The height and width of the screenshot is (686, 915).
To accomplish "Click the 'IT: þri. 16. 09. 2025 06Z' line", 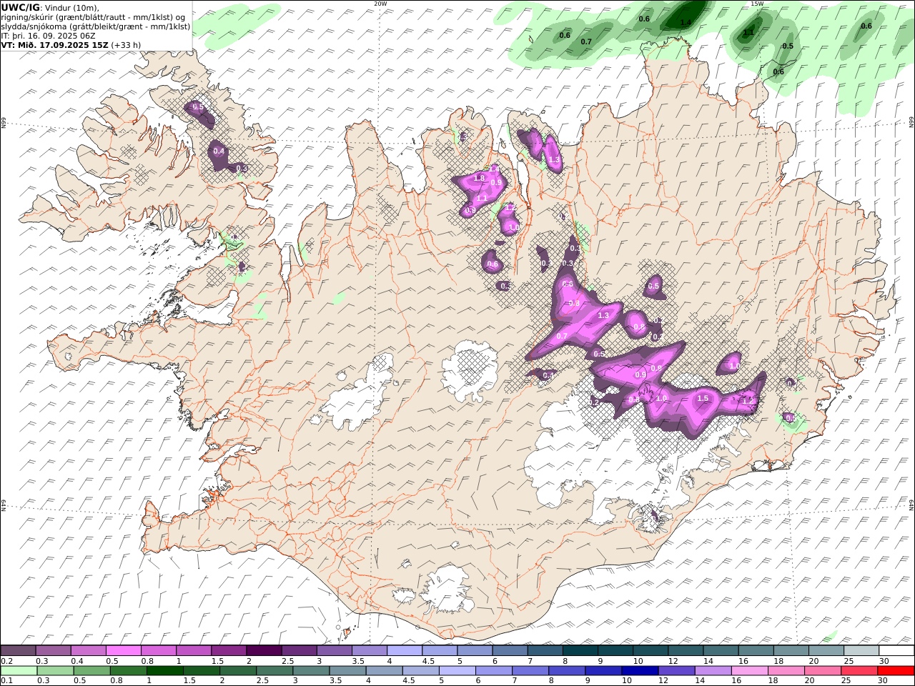I will [x=49, y=36].
